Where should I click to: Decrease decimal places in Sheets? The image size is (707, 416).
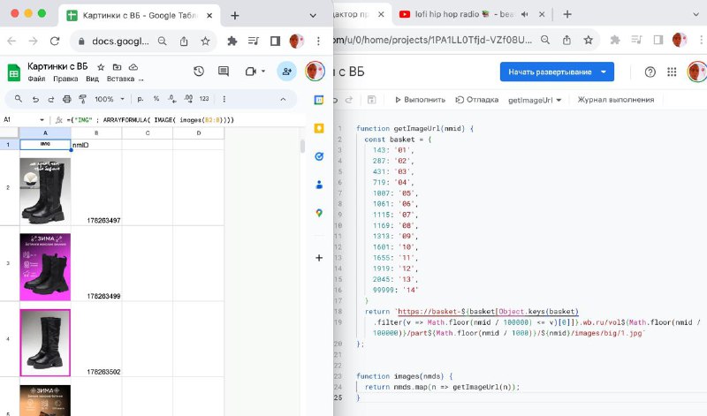[171, 99]
